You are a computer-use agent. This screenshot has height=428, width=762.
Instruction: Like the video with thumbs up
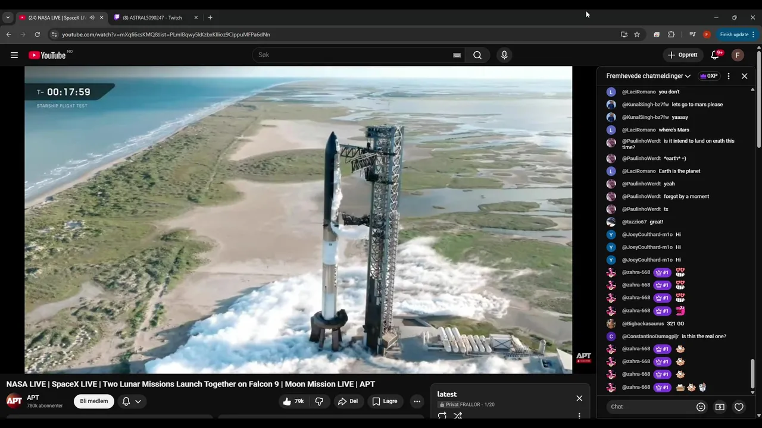tap(293, 401)
